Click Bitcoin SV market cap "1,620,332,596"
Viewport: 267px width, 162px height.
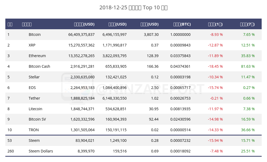[x=83, y=119]
